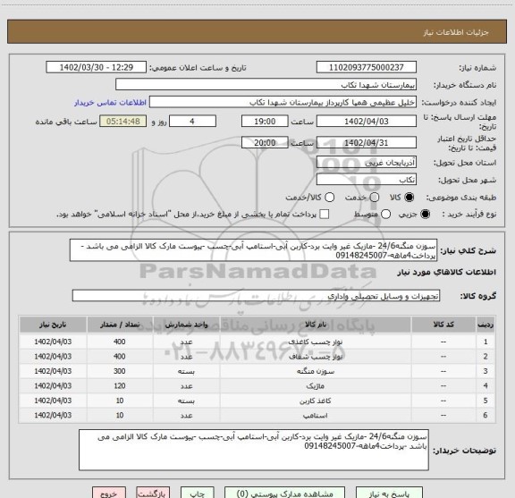The height and width of the screenshot is (498, 515).
Task: Select the جزیی purchase type radio
Action: coord(426,215)
